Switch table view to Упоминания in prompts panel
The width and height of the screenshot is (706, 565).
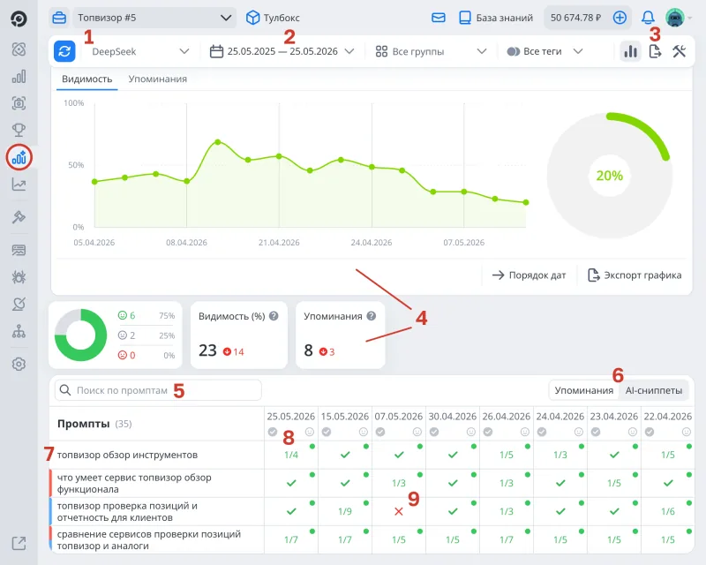[584, 390]
